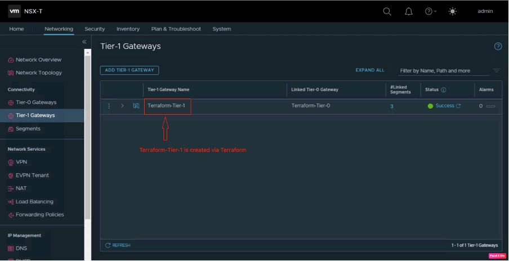This screenshot has width=509, height=261.
Task: Click the ADD TIER-1 GATEWAY button
Action: [130, 70]
